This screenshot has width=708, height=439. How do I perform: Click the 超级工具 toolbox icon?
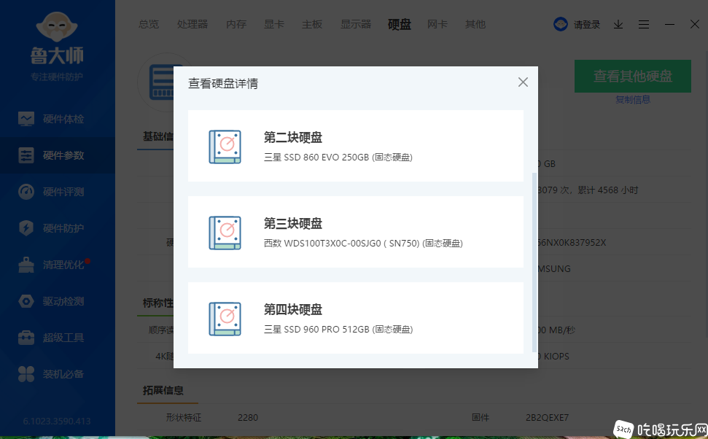pyautogui.click(x=26, y=338)
